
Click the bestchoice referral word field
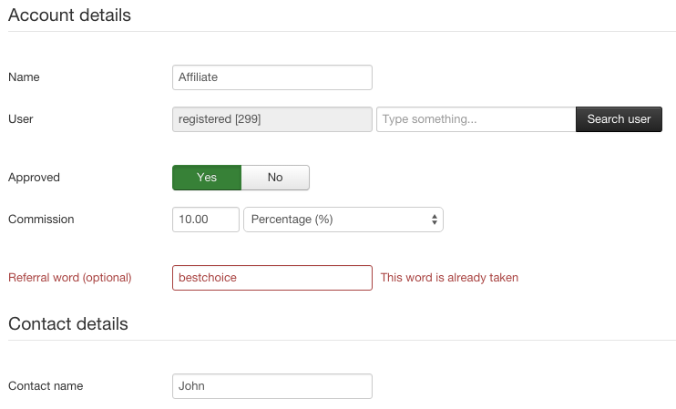[x=272, y=278]
